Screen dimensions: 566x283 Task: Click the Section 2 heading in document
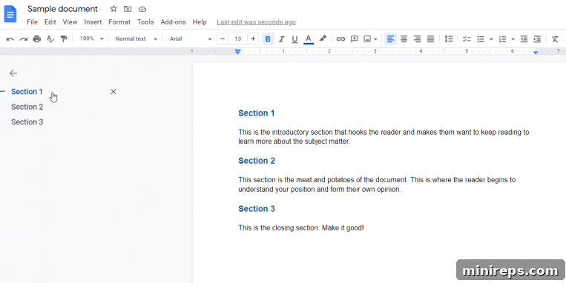(x=257, y=161)
